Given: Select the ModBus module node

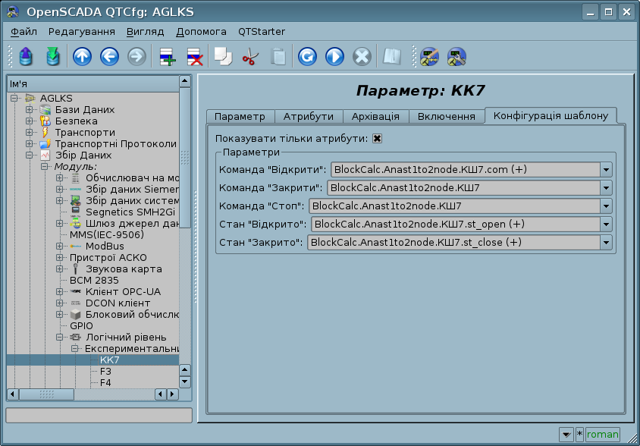Looking at the screenshot, I should tap(105, 246).
